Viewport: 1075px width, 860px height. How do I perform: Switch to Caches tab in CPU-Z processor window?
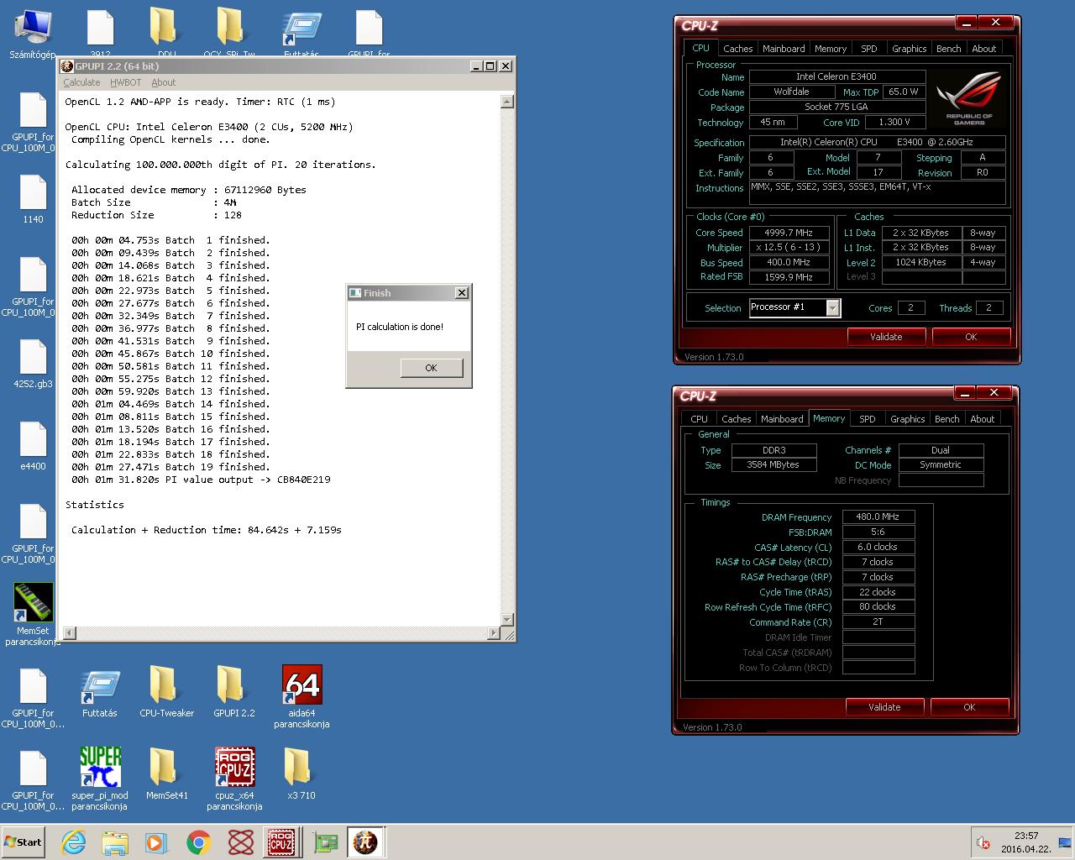(x=737, y=49)
